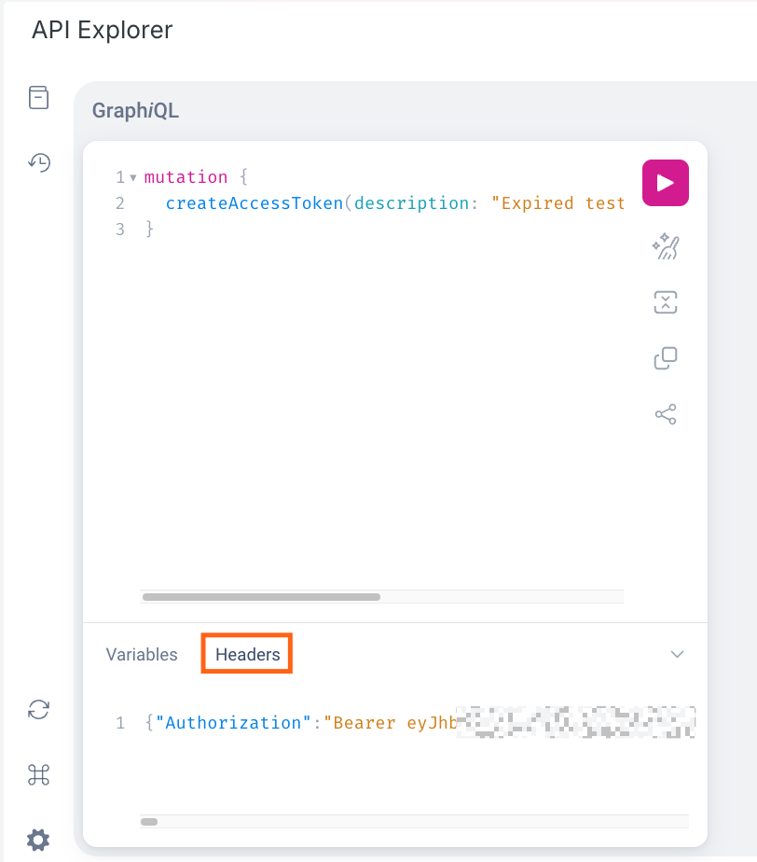Fold the mutation block on line 1

pyautogui.click(x=133, y=177)
